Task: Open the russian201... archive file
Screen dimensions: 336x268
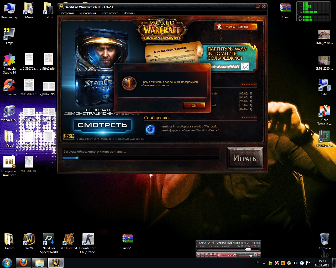Action: [x=128, y=241]
